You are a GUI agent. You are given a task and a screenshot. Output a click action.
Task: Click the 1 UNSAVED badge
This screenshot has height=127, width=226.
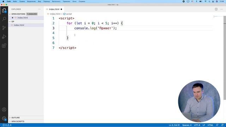point(32,14)
